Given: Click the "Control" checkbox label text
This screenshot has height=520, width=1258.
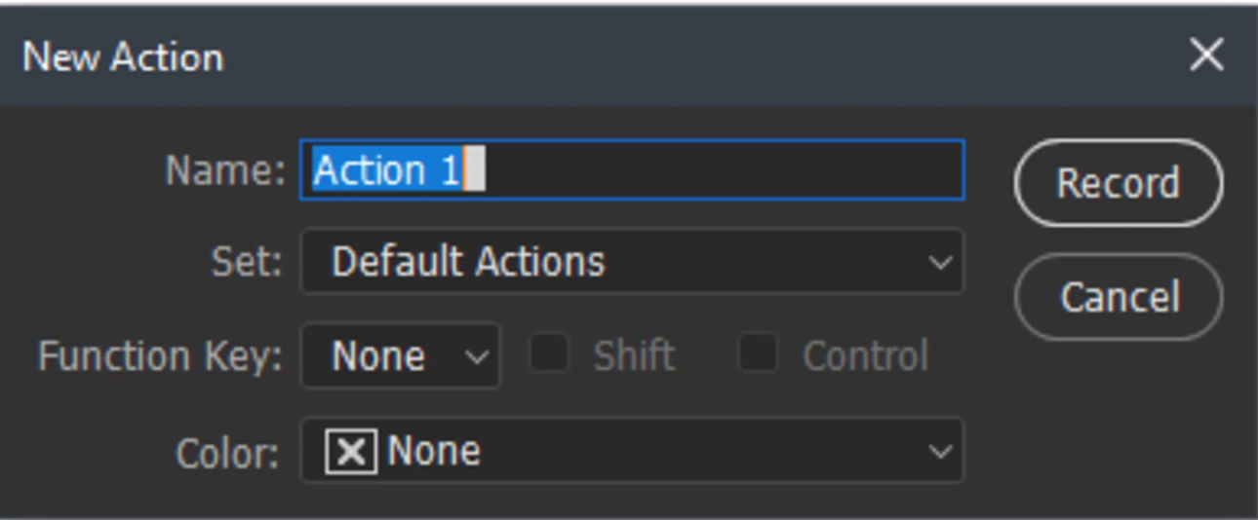Looking at the screenshot, I should coord(865,356).
